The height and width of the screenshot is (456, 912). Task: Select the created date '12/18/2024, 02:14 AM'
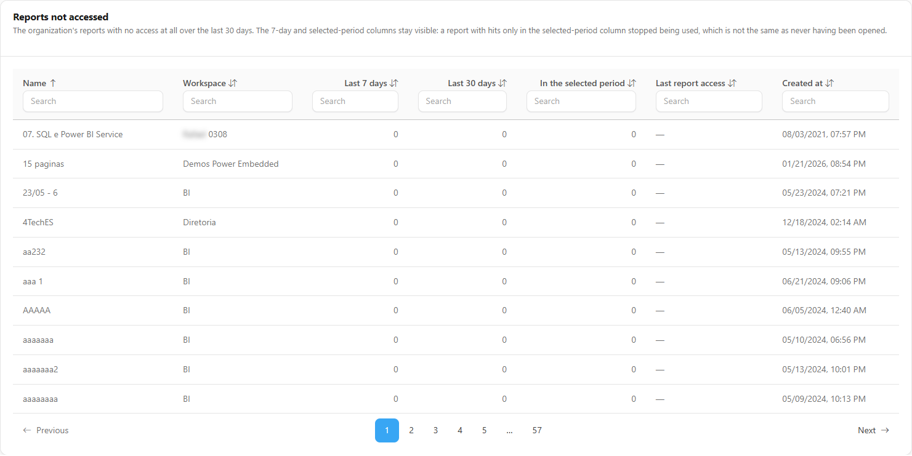[x=825, y=223]
